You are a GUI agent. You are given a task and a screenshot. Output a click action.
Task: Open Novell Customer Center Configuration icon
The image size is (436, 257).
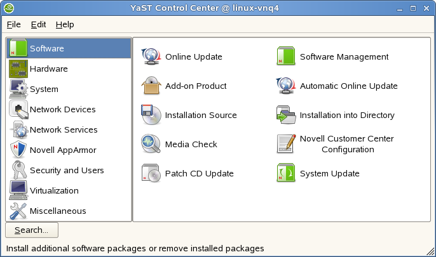pos(286,144)
